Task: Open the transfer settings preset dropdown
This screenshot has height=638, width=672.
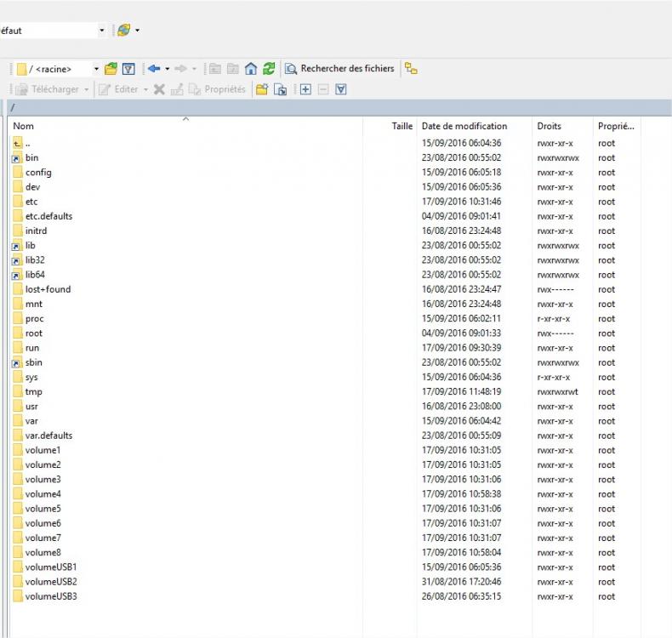Action: [x=102, y=31]
